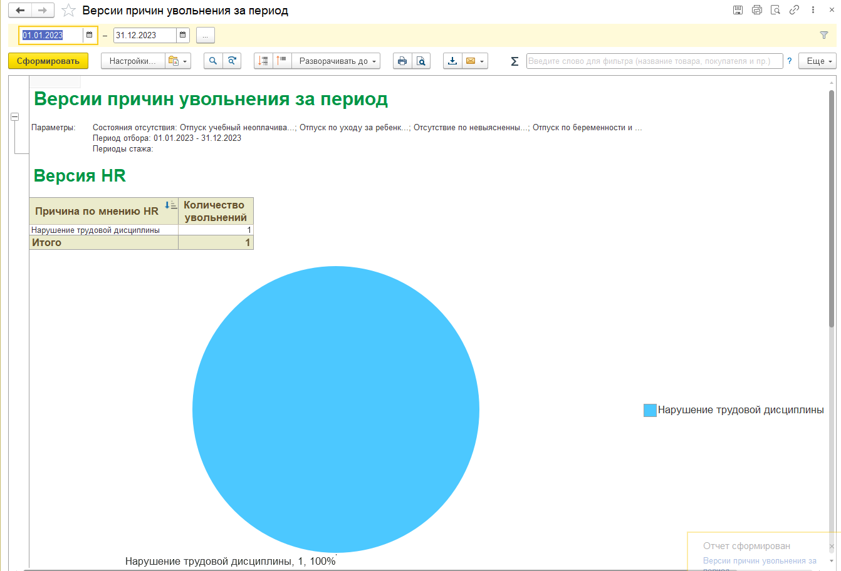Image resolution: width=841 pixels, height=571 pixels.
Task: Click the blue legend color square
Action: pyautogui.click(x=650, y=410)
